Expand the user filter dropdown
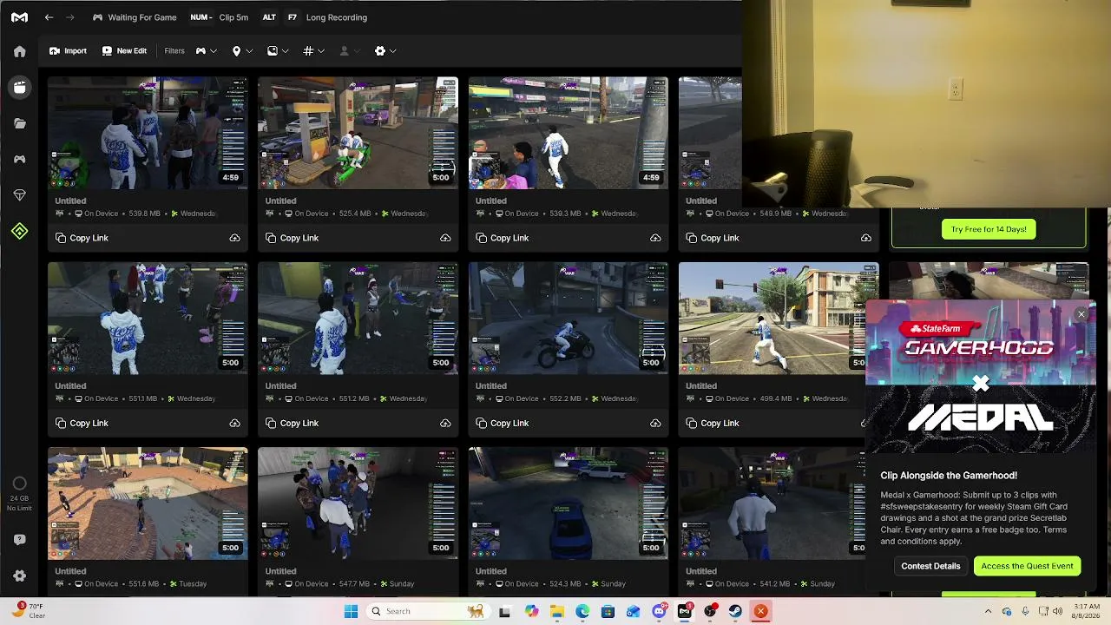1111x625 pixels. [x=350, y=51]
